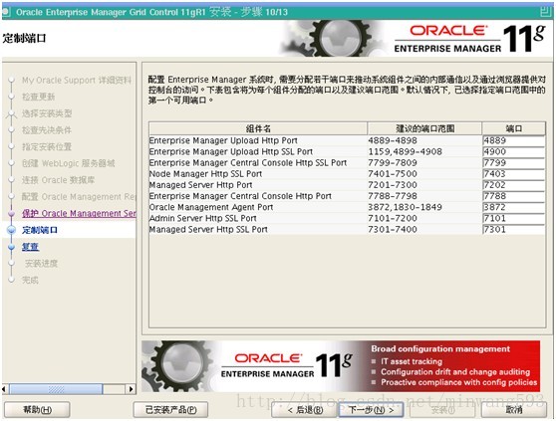Go back with the 后退 button

pos(305,410)
